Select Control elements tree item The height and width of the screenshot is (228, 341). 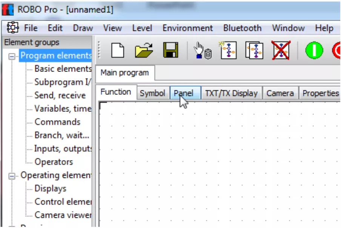tap(63, 202)
